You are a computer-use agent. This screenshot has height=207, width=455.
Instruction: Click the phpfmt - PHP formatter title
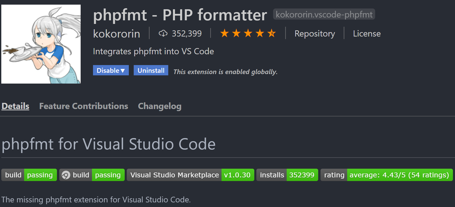[x=180, y=15]
